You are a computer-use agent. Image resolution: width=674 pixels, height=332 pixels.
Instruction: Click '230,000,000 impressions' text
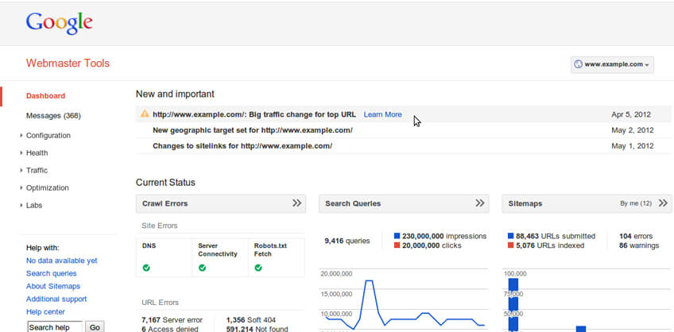pyautogui.click(x=444, y=236)
